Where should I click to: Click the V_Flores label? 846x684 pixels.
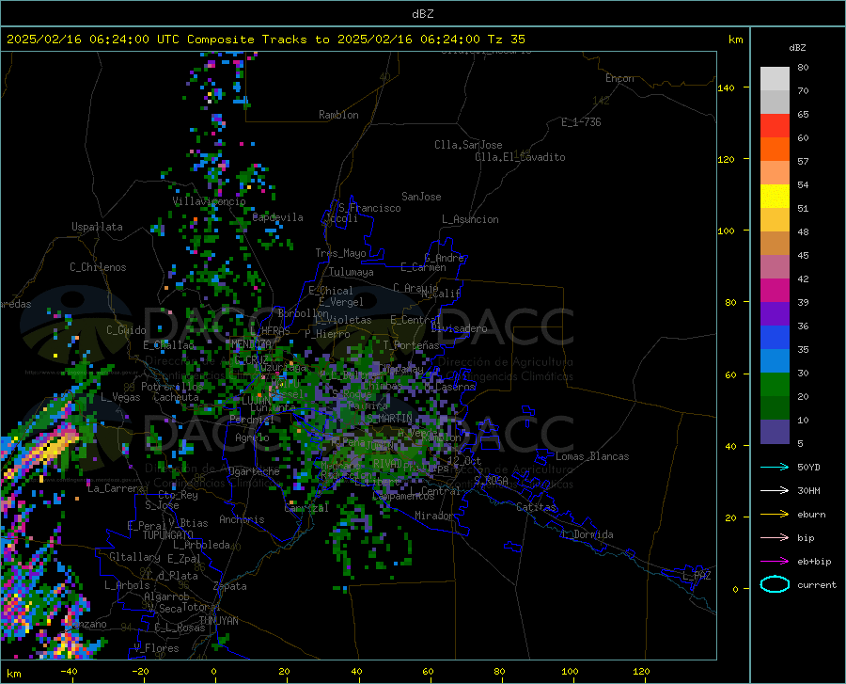156,648
